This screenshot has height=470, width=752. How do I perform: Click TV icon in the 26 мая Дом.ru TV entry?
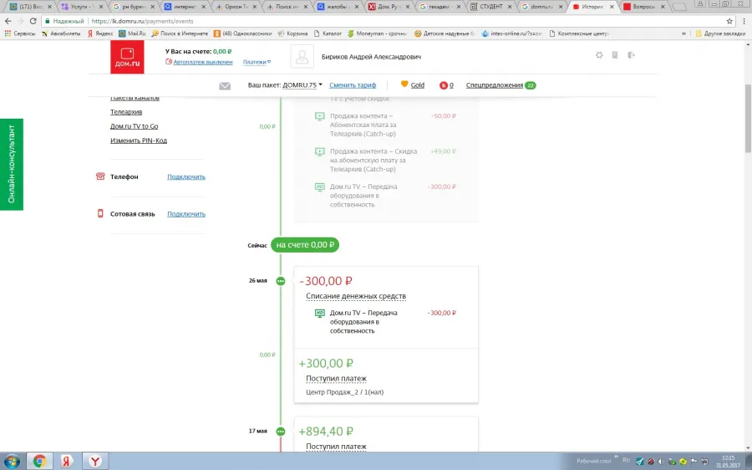pos(320,314)
